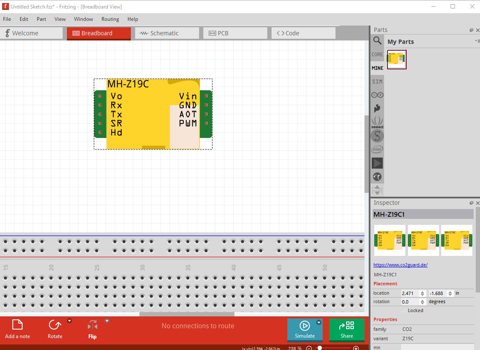Open the SparkFun flame parts bin
This screenshot has width=480, height=350.
coord(377,108)
